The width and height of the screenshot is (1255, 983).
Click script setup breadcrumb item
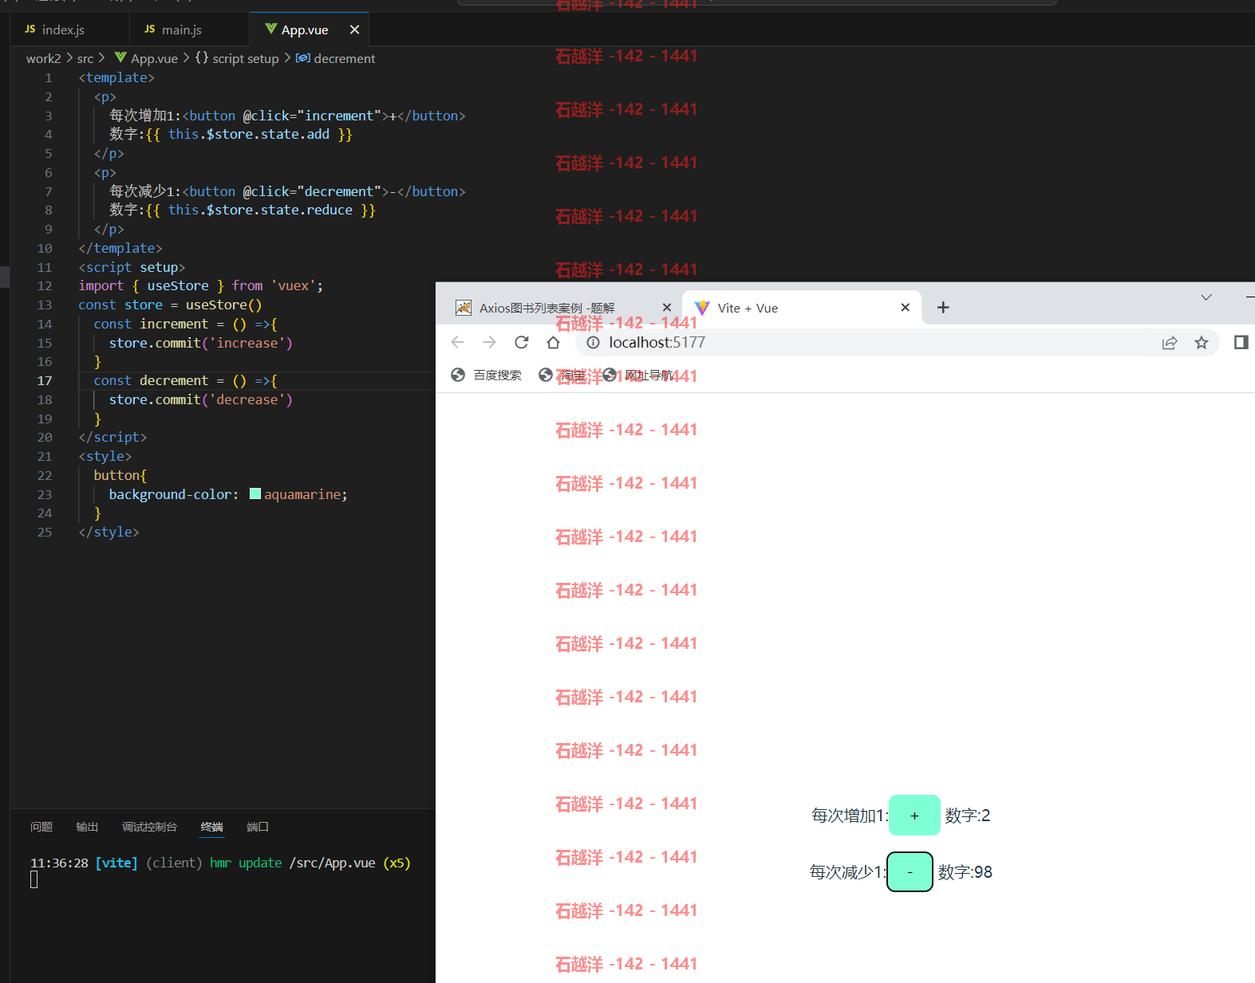pyautogui.click(x=238, y=58)
